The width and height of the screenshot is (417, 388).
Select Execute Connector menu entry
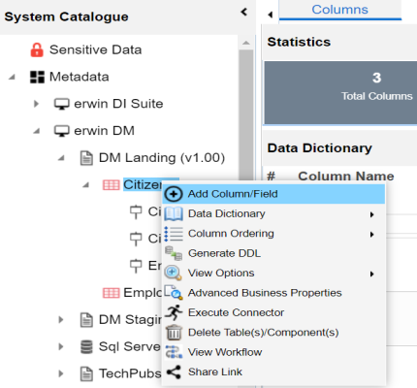click(x=273, y=312)
